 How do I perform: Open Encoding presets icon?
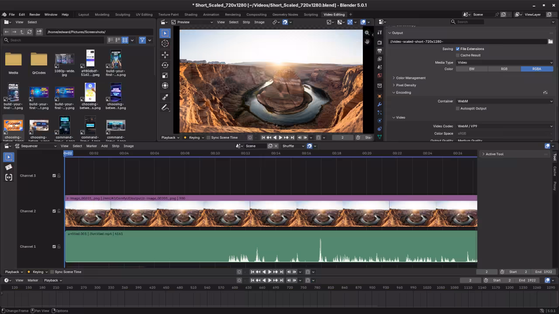tap(545, 92)
